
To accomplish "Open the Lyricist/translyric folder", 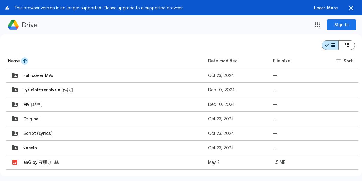I will (48, 90).
